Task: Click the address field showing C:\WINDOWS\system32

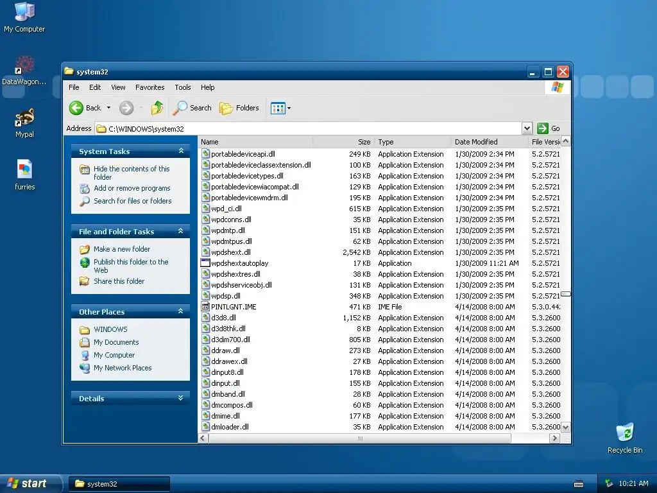Action: (x=309, y=128)
